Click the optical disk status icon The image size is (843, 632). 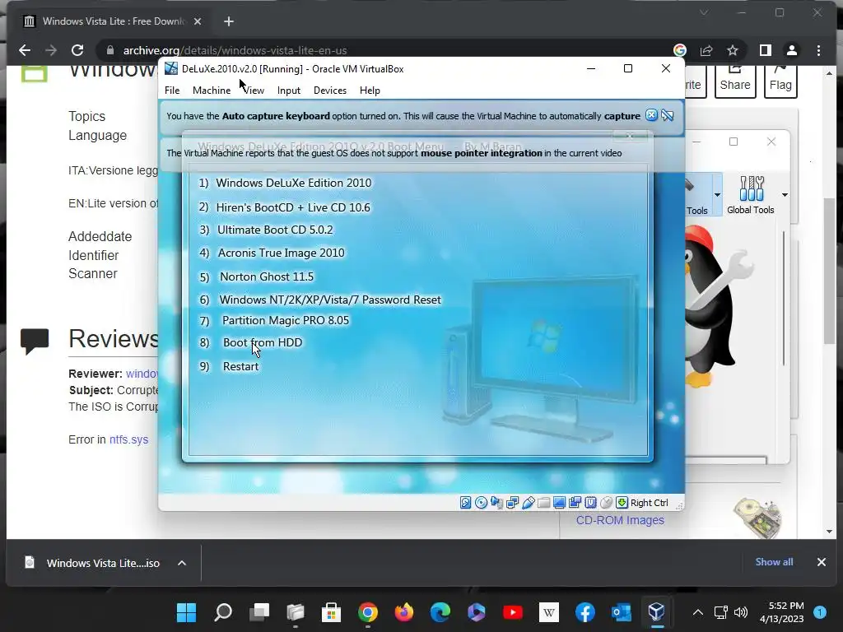tap(481, 503)
